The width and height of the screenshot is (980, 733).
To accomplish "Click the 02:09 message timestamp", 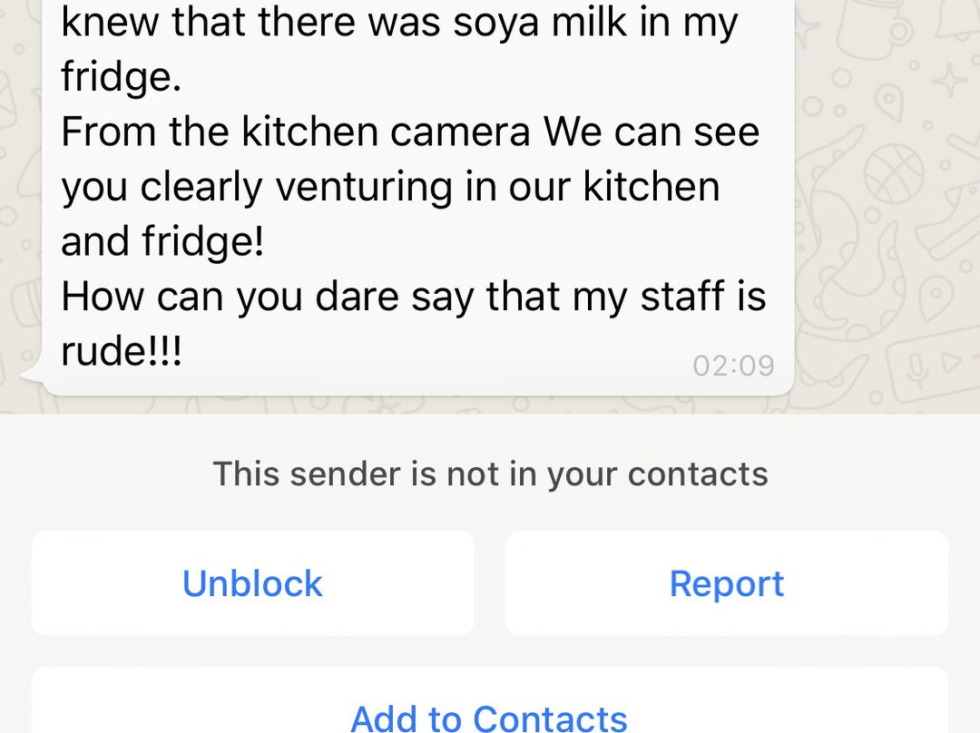I will 733,366.
